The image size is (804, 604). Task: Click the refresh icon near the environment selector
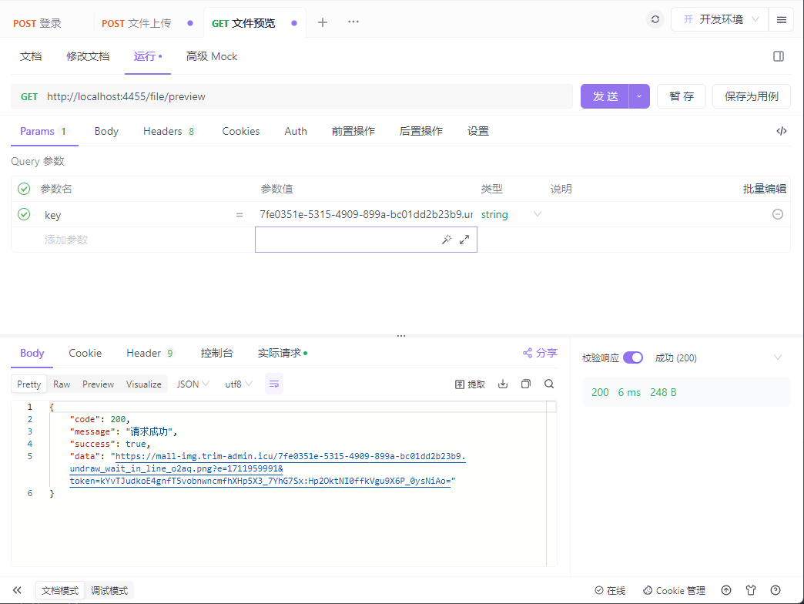click(655, 19)
